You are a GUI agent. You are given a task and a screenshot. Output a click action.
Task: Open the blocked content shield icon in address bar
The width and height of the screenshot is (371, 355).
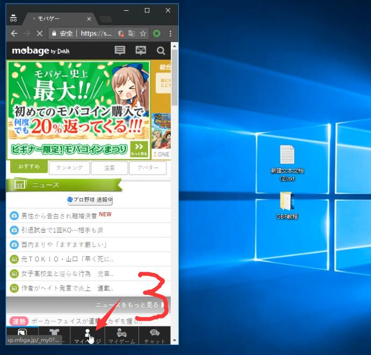(121, 34)
